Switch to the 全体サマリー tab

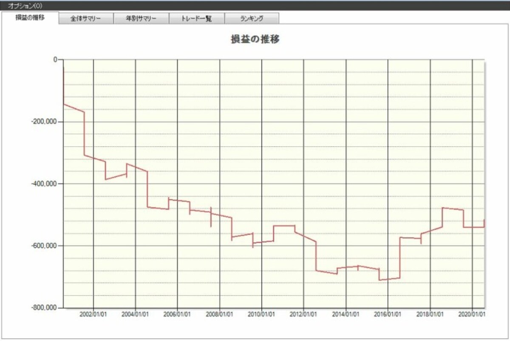coord(86,19)
